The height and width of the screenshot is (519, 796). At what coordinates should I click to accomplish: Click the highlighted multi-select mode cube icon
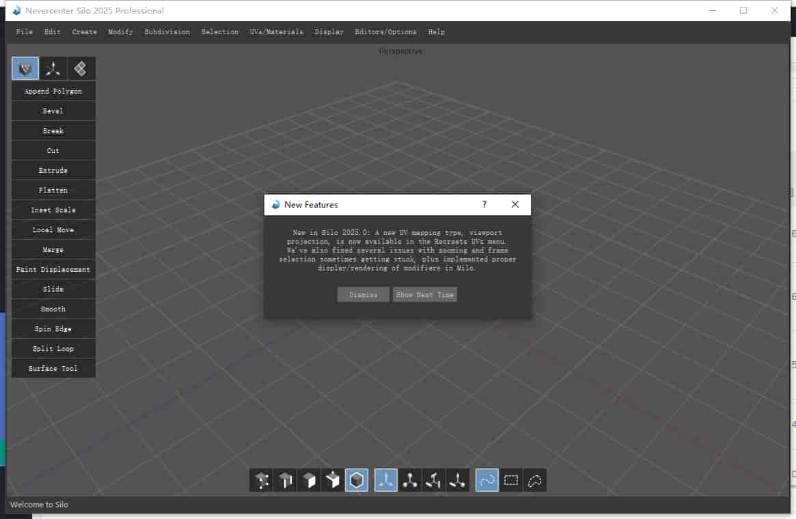tap(357, 481)
